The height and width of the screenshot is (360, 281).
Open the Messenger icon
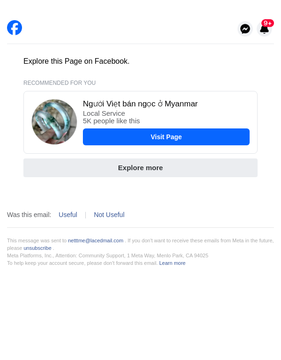point(245,29)
